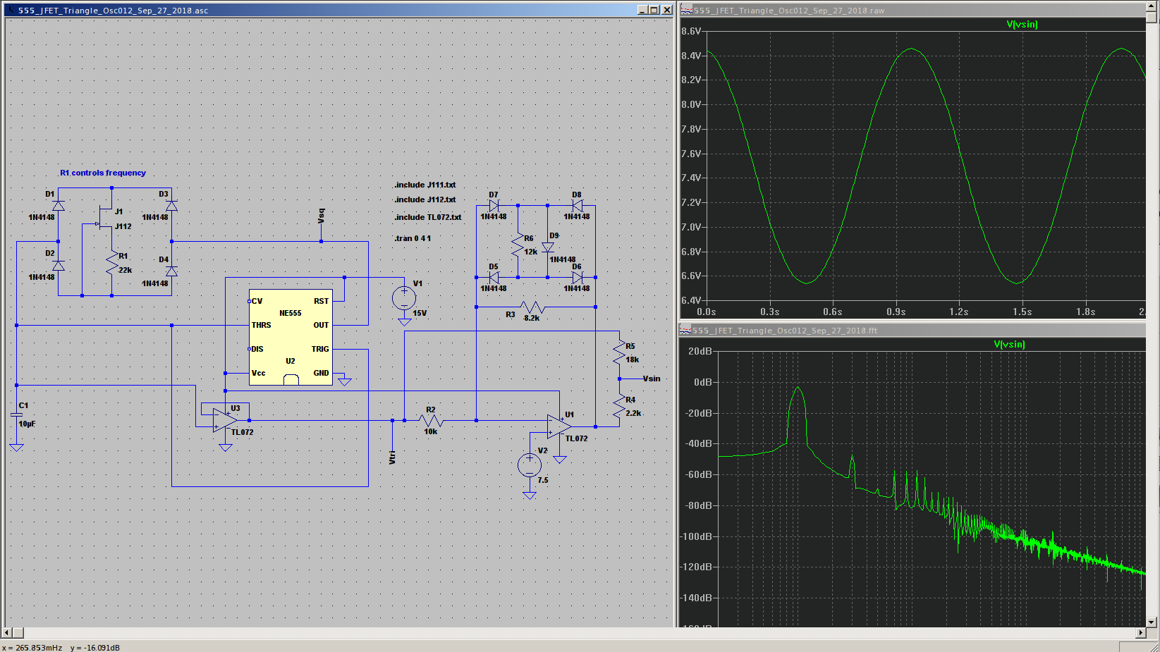The width and height of the screenshot is (1160, 652).
Task: Activate the .raw waveform window title bar
Action: point(912,10)
